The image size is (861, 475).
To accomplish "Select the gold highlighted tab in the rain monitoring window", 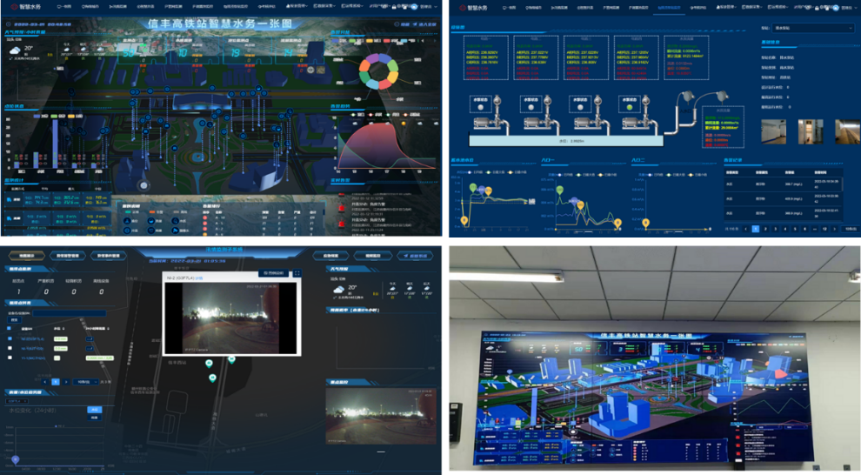I will 26,256.
